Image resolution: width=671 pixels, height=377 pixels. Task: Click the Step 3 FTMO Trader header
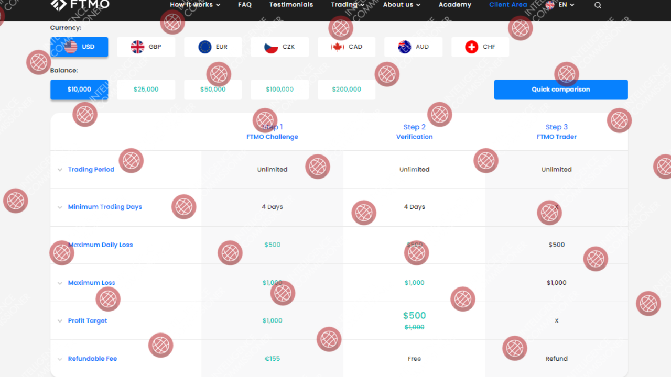pyautogui.click(x=556, y=132)
